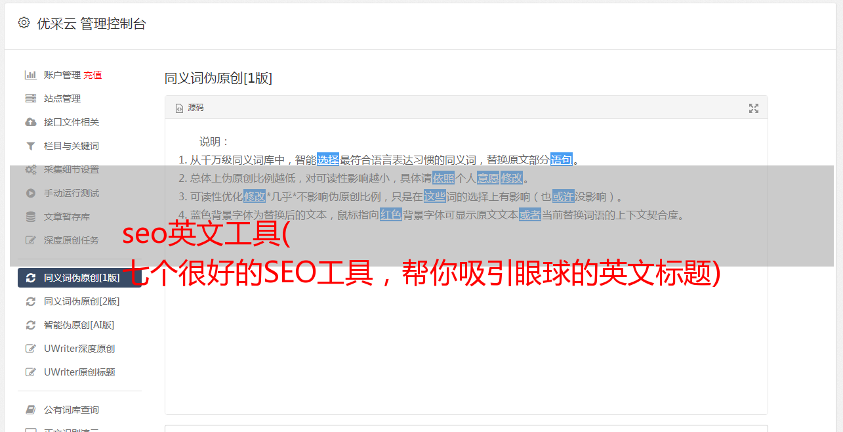Open 智能伪原创[AI版] from the sidebar

click(x=79, y=325)
